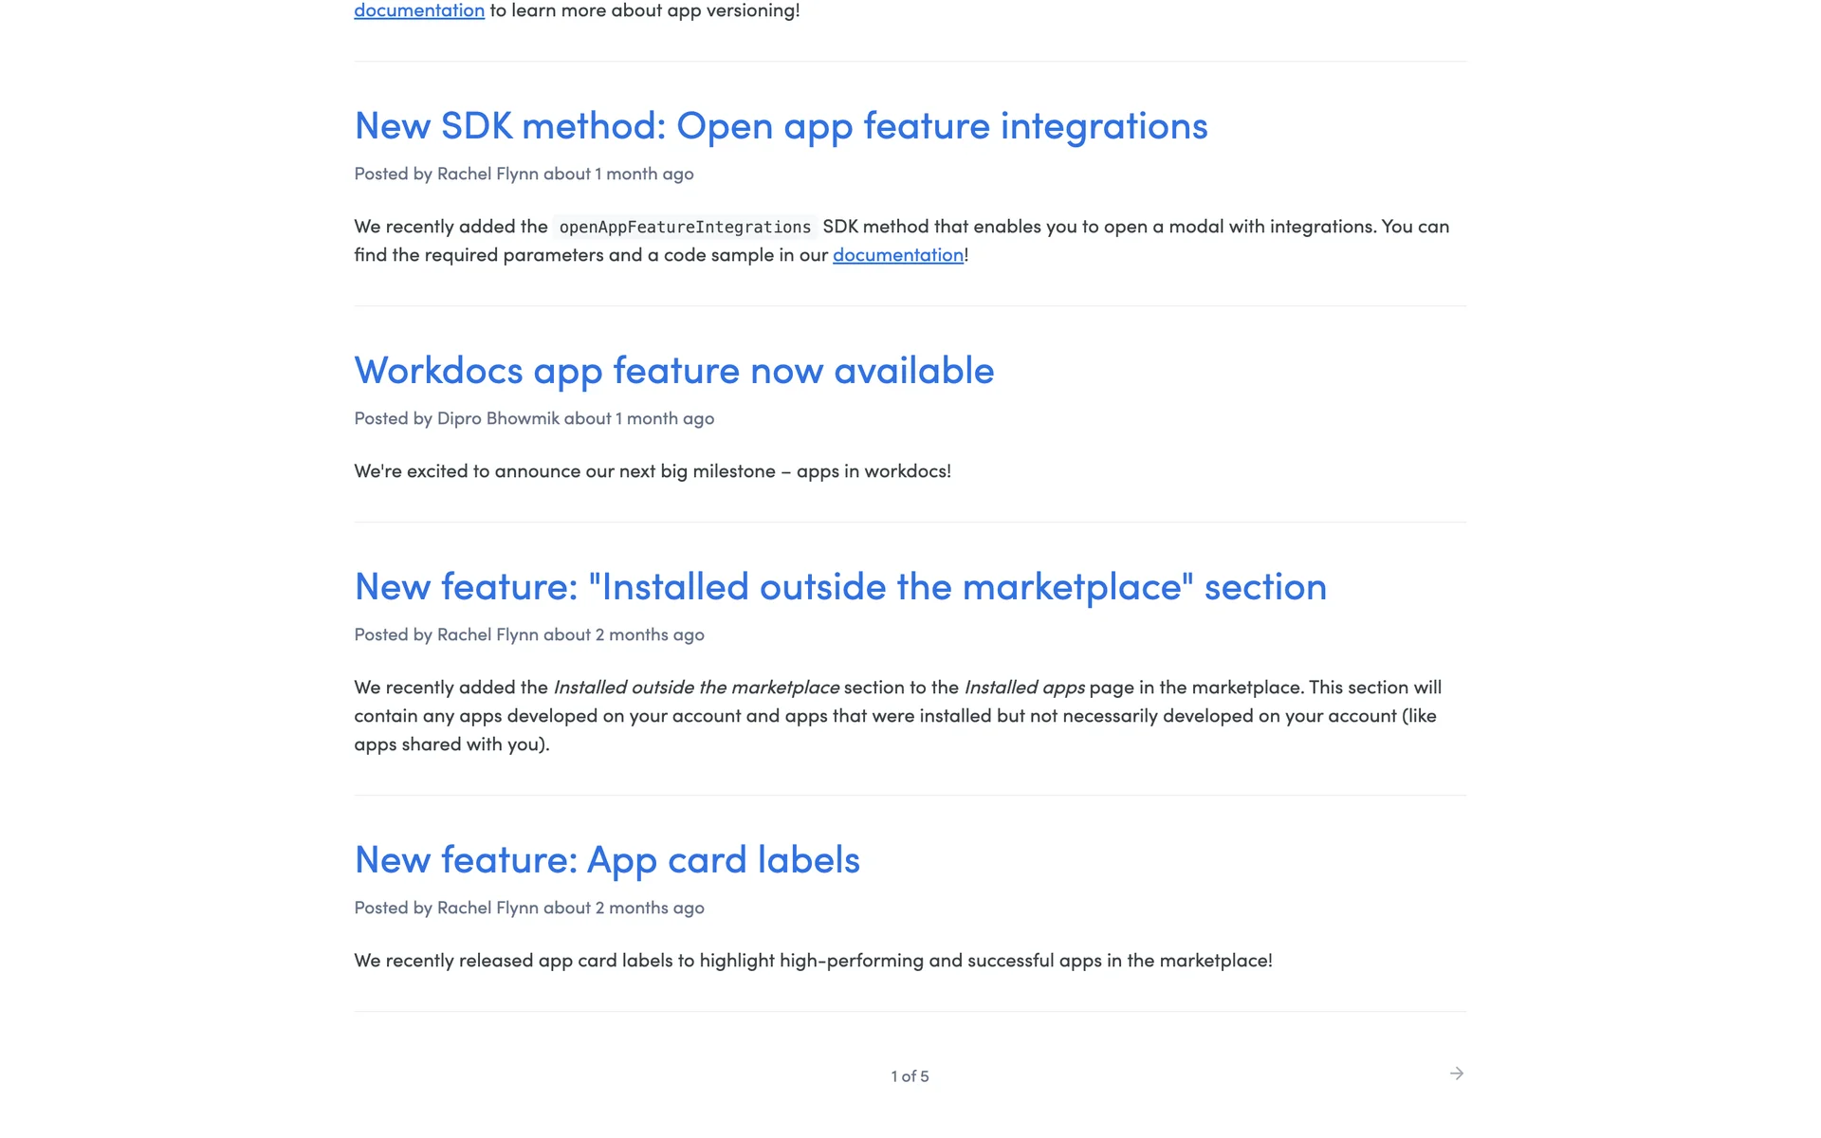Open "Workdocs app feature now available" post
The image size is (1821, 1138).
coord(673,371)
